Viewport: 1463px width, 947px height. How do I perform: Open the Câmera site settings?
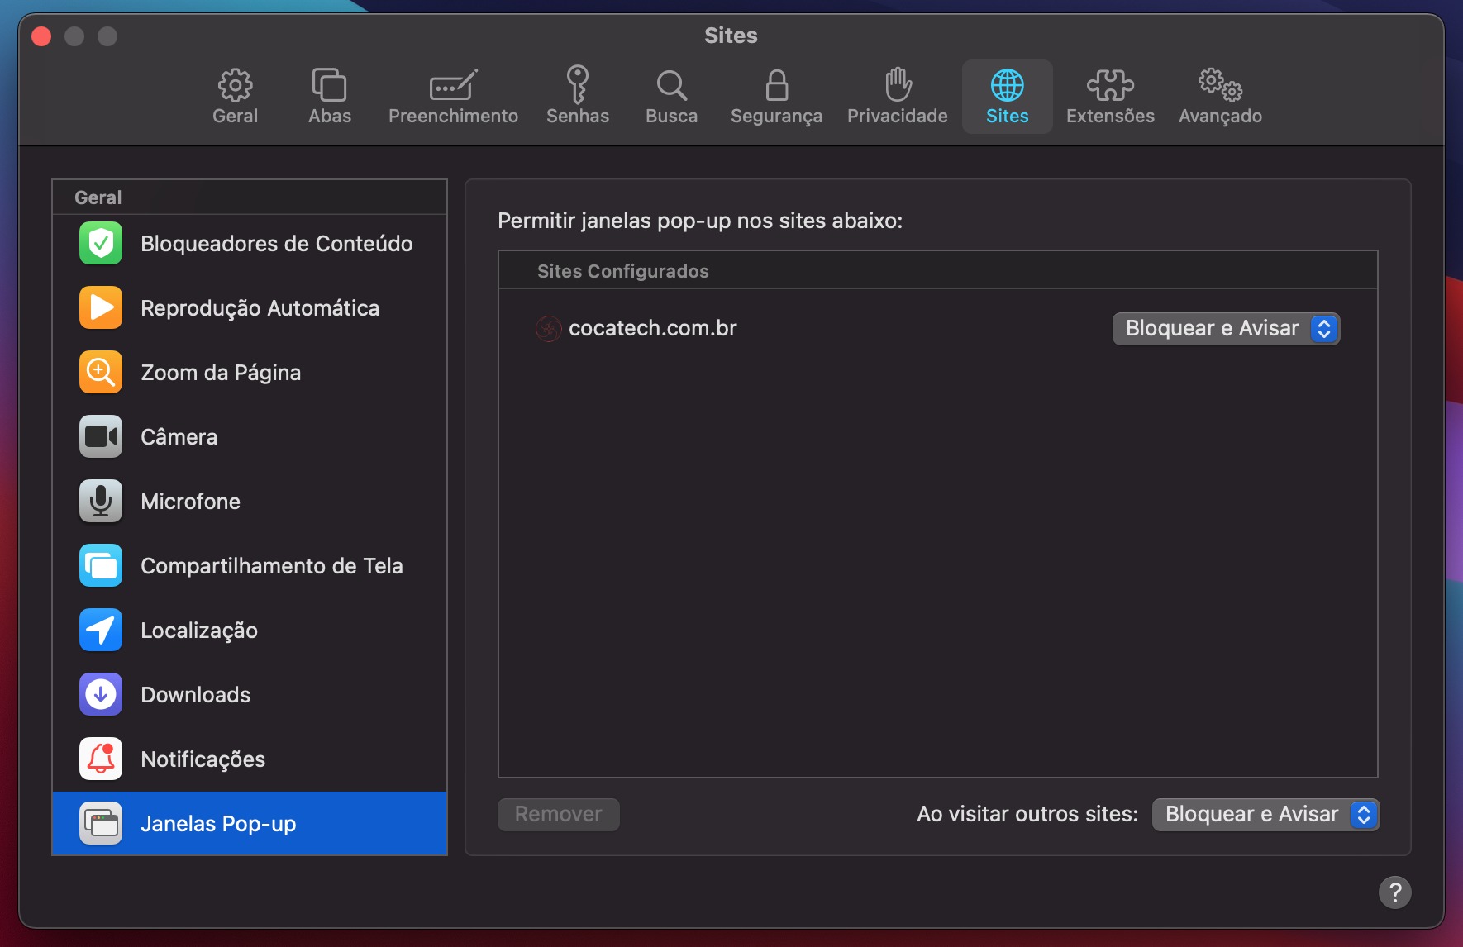click(178, 436)
